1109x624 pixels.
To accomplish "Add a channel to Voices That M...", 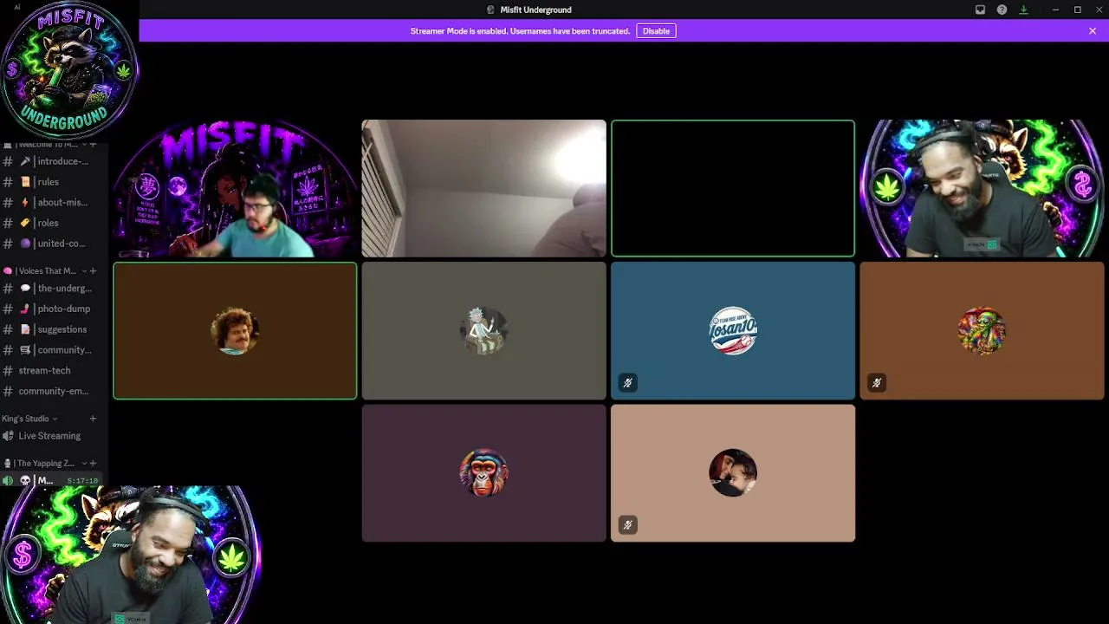I will pyautogui.click(x=93, y=271).
